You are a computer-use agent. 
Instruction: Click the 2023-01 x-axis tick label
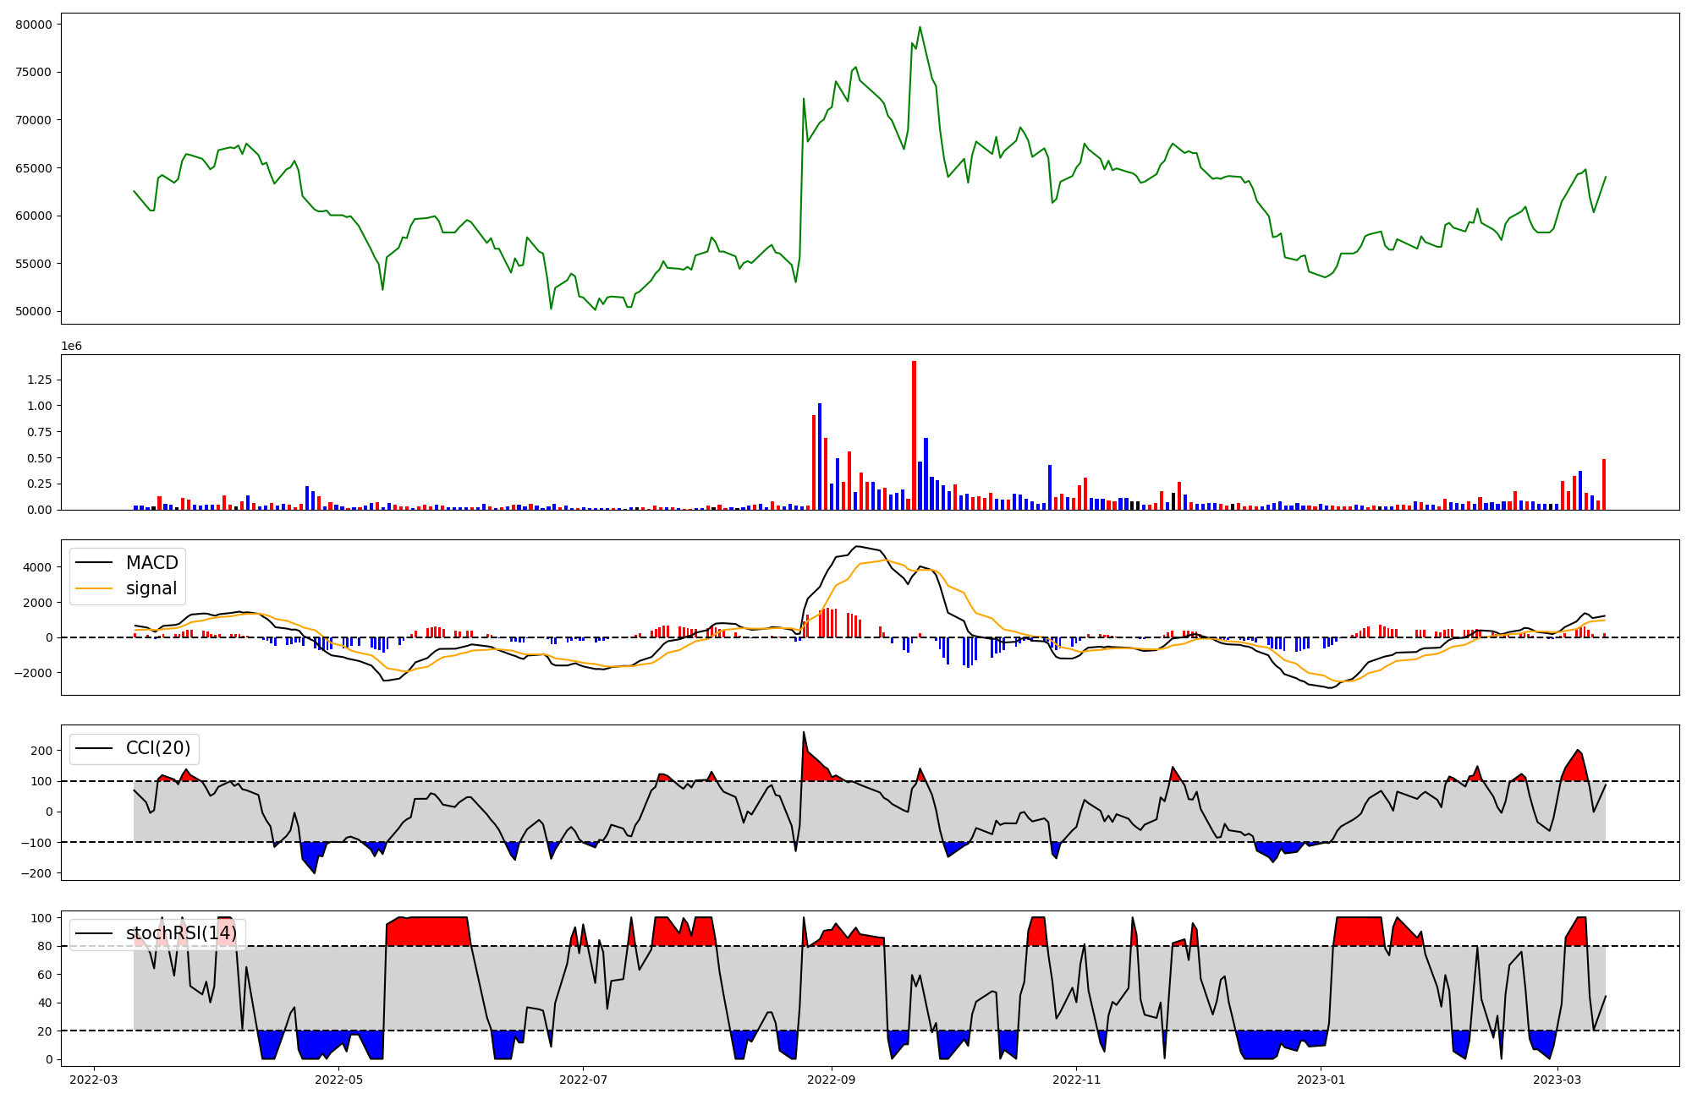coord(1321,1080)
